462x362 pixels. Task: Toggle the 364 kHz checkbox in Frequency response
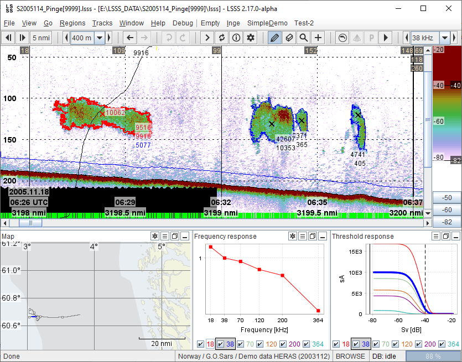pyautogui.click(x=307, y=344)
